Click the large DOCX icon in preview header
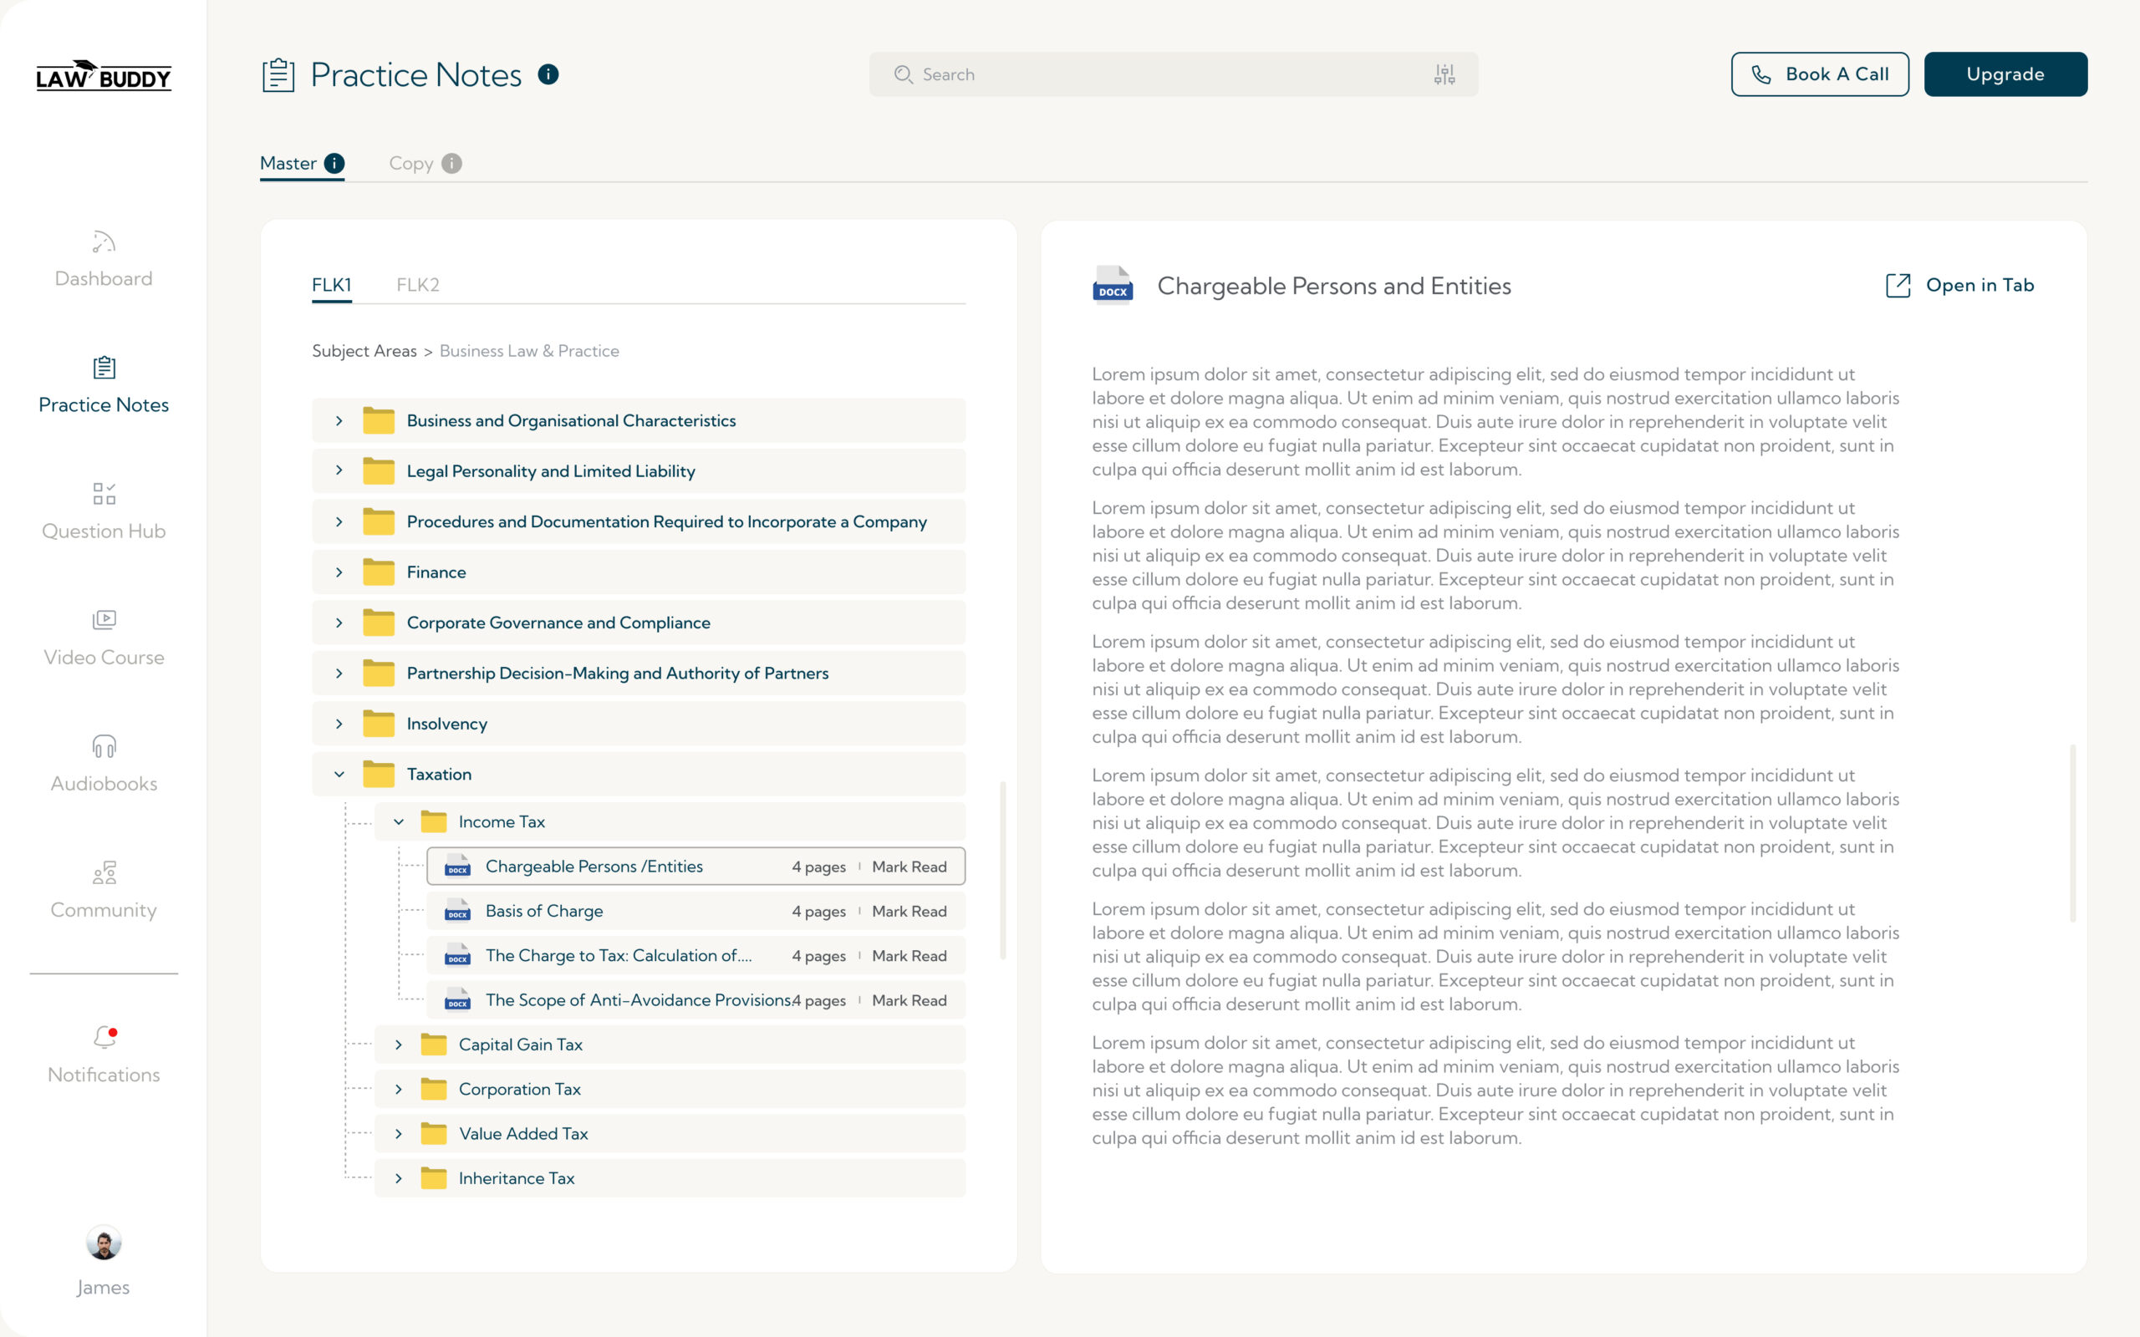 click(1113, 285)
